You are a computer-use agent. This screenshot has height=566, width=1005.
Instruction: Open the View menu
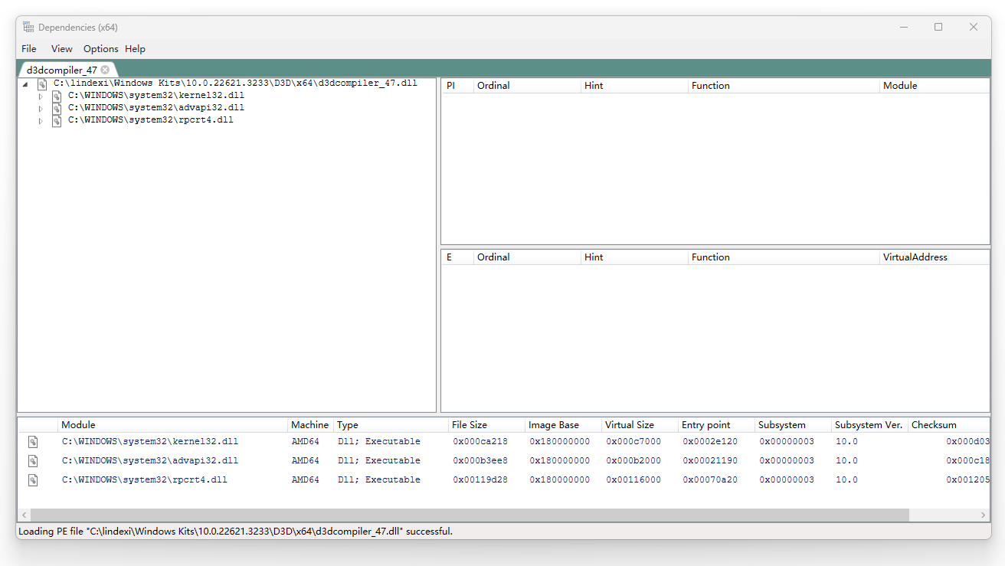pos(62,49)
